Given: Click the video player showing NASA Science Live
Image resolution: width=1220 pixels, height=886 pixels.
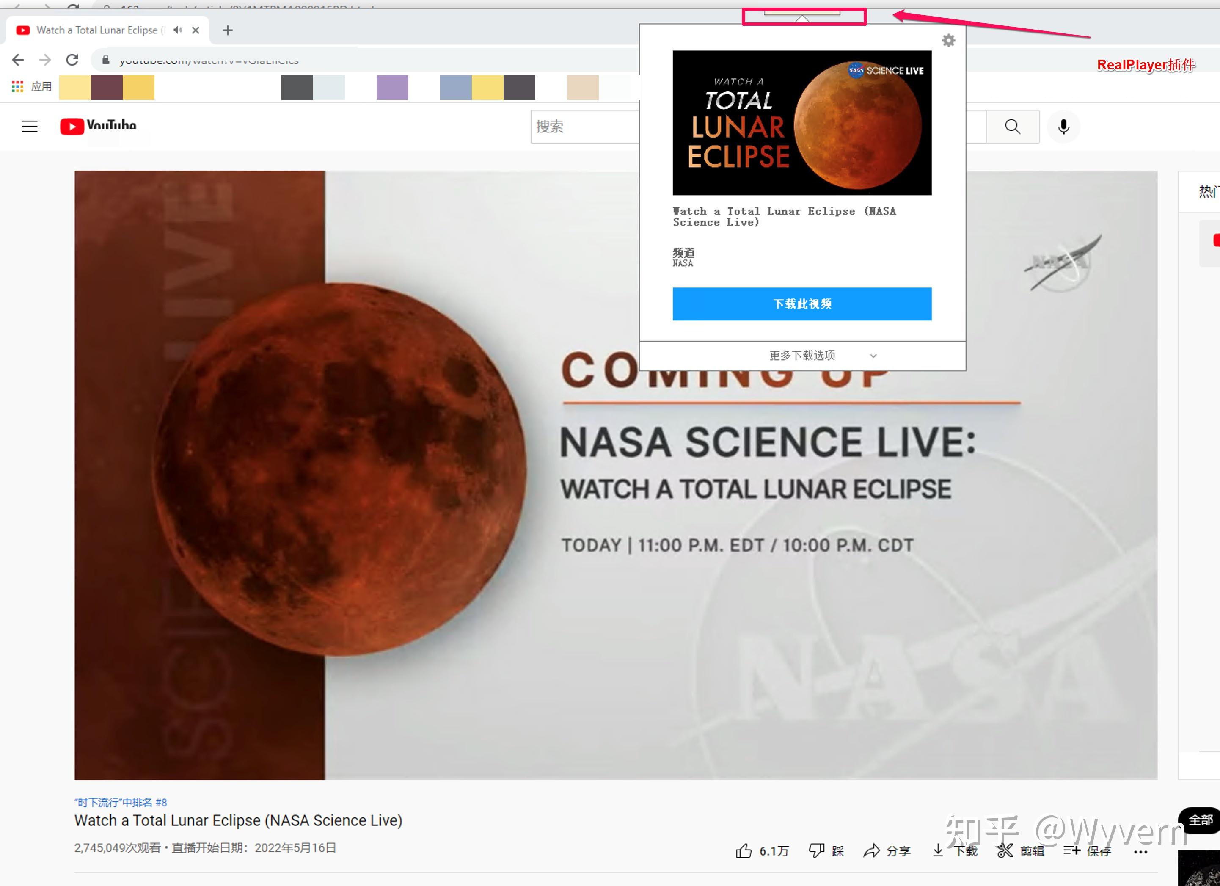Looking at the screenshot, I should point(616,475).
